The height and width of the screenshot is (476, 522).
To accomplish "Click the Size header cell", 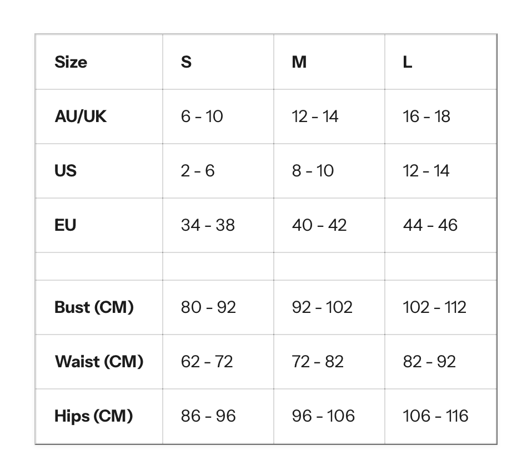I will (x=99, y=62).
